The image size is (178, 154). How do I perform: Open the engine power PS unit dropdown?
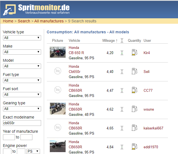point(33,151)
